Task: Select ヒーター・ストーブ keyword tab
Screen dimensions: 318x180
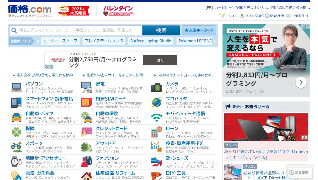Action: tap(60, 41)
